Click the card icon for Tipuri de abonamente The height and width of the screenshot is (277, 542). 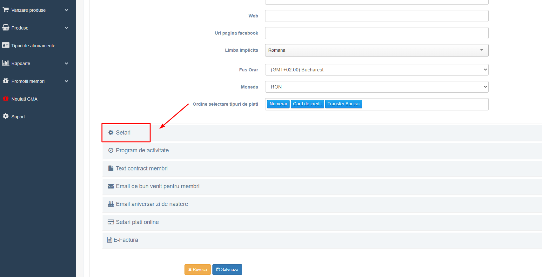[6, 45]
